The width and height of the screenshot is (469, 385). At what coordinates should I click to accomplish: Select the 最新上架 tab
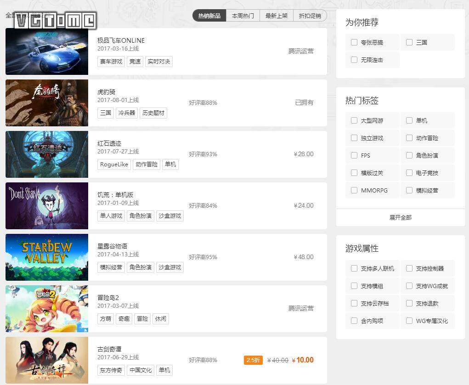point(277,15)
